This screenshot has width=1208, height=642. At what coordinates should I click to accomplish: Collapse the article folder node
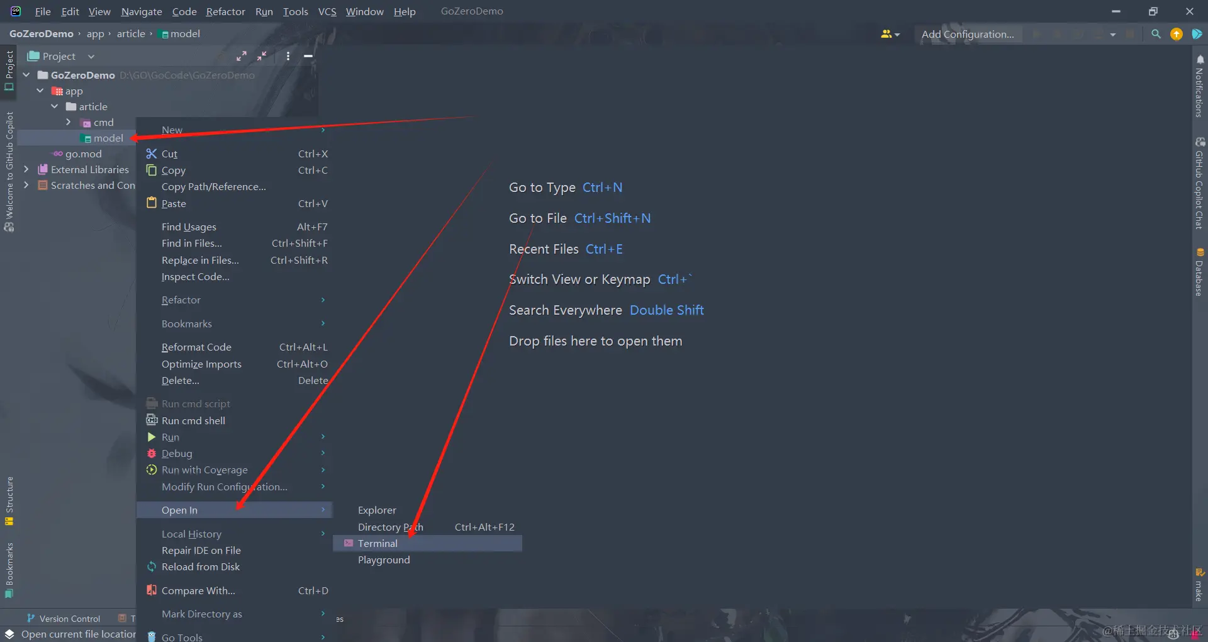[x=55, y=106]
